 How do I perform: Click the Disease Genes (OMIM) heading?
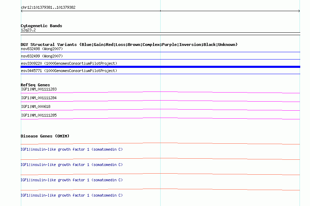click(45, 136)
